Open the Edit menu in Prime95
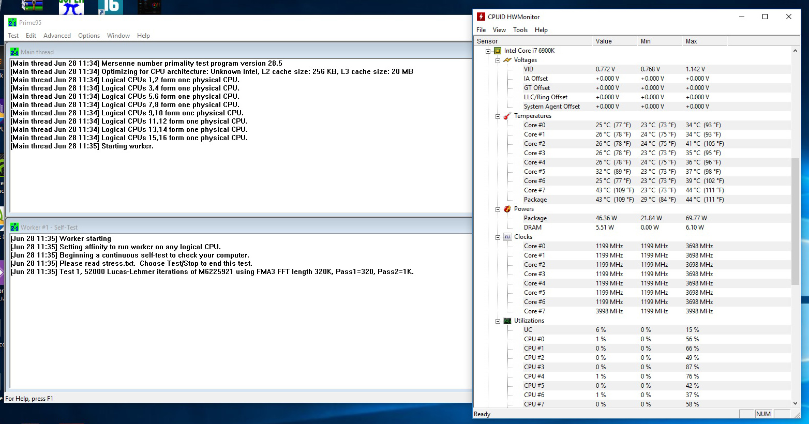809x424 pixels. tap(31, 36)
